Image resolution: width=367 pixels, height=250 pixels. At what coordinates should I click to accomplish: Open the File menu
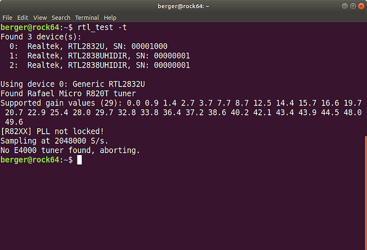point(7,17)
